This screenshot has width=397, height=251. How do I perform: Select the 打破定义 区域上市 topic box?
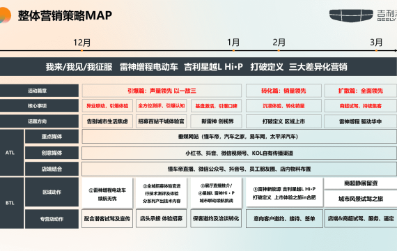click(x=283, y=121)
